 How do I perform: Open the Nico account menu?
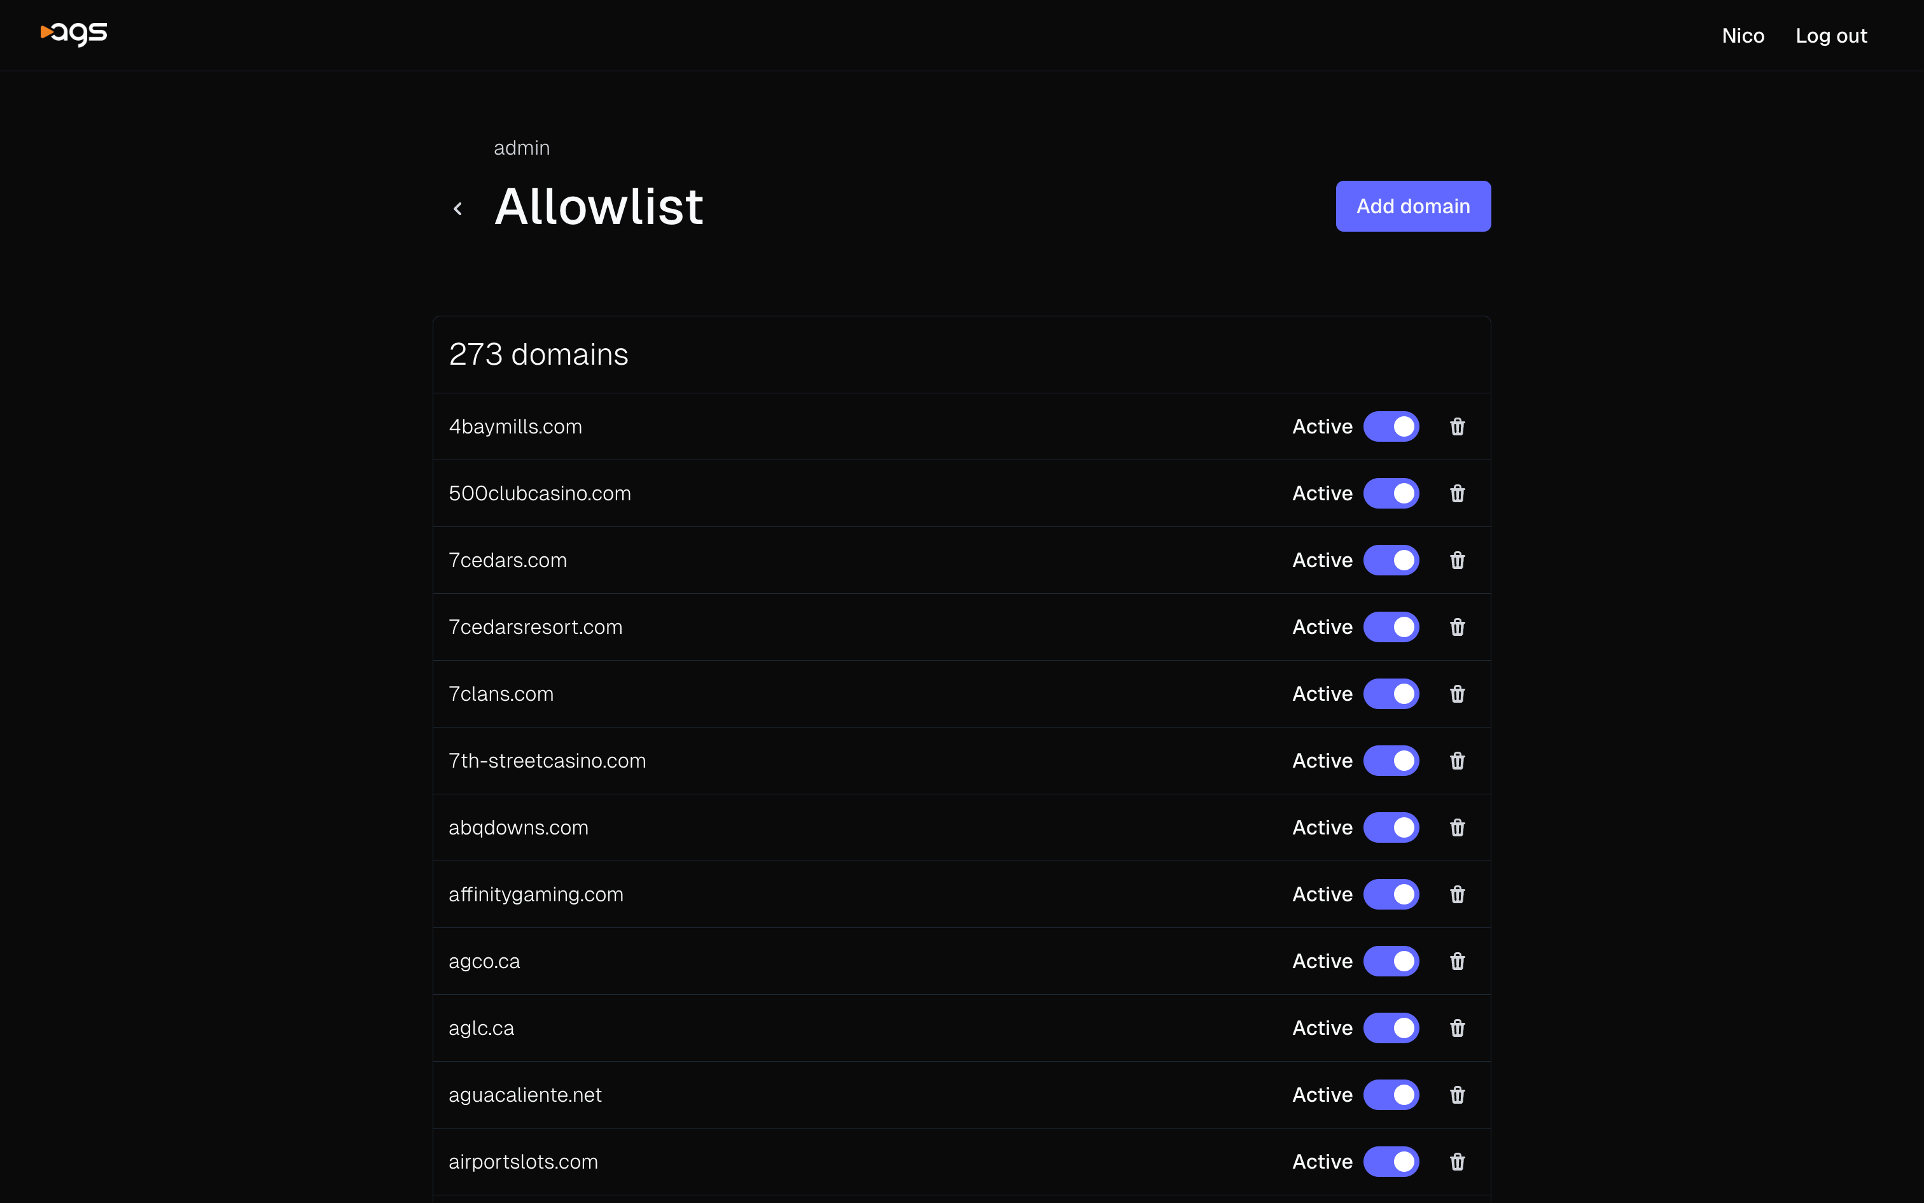[1743, 35]
